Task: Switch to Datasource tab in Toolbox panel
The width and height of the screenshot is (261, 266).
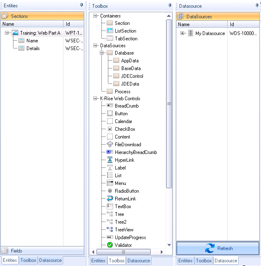Action: tap(139, 261)
